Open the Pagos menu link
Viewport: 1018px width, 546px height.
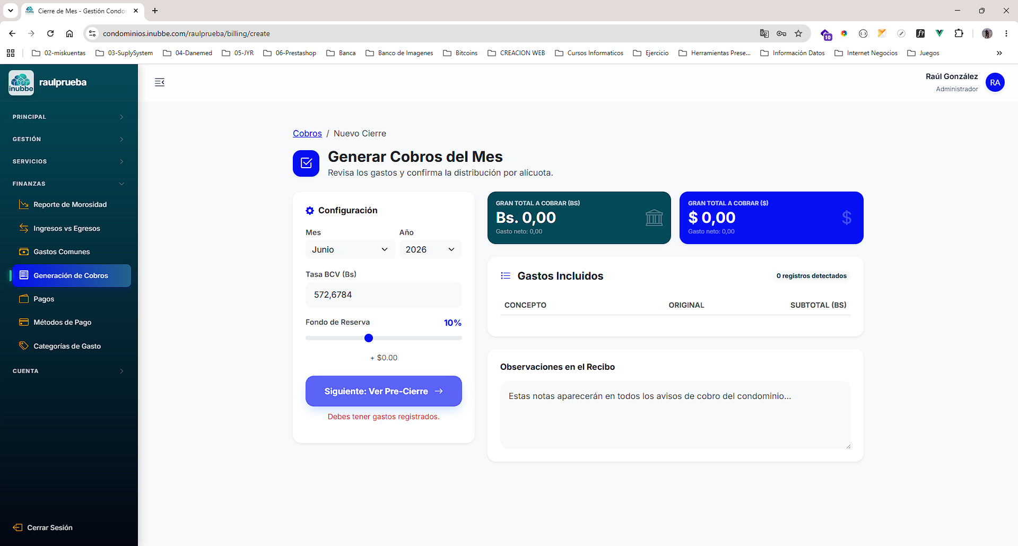(x=72, y=299)
